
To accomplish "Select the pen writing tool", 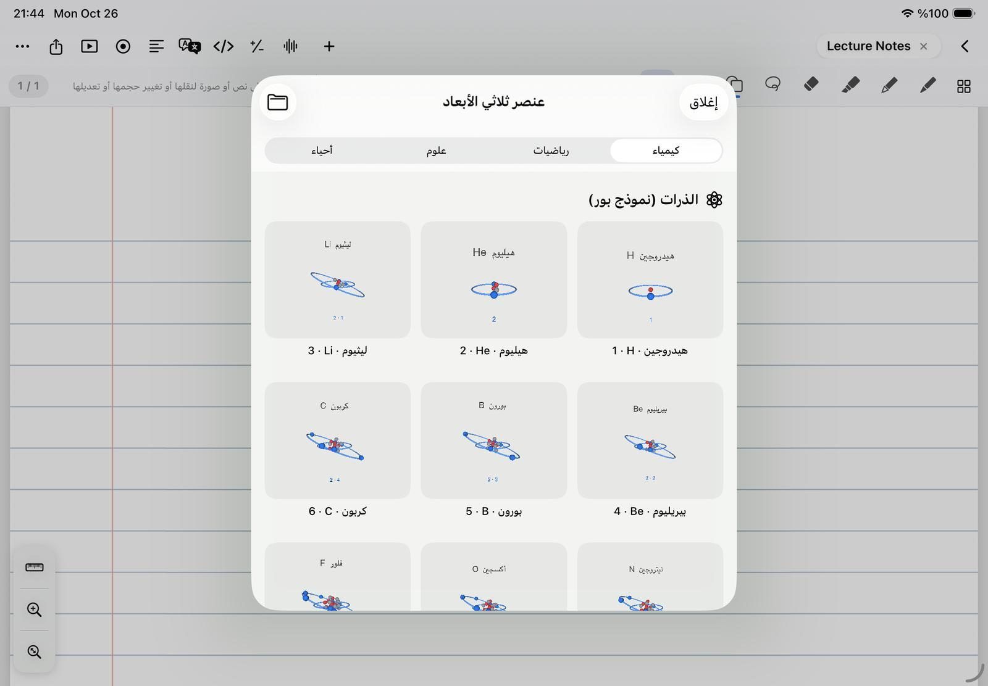I will tap(927, 85).
